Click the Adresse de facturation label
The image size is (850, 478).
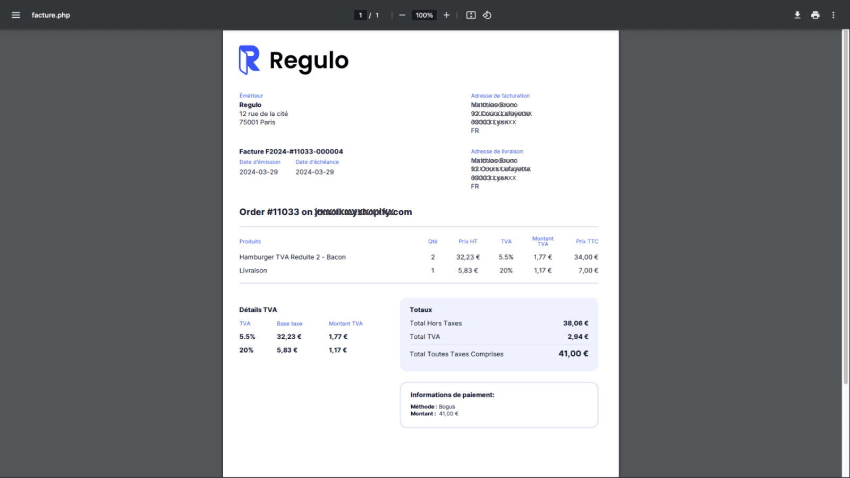click(x=500, y=96)
